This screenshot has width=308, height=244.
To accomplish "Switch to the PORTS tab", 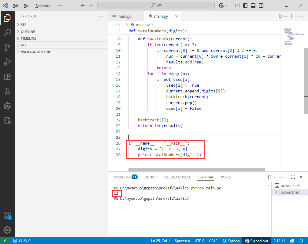I will click(226, 177).
